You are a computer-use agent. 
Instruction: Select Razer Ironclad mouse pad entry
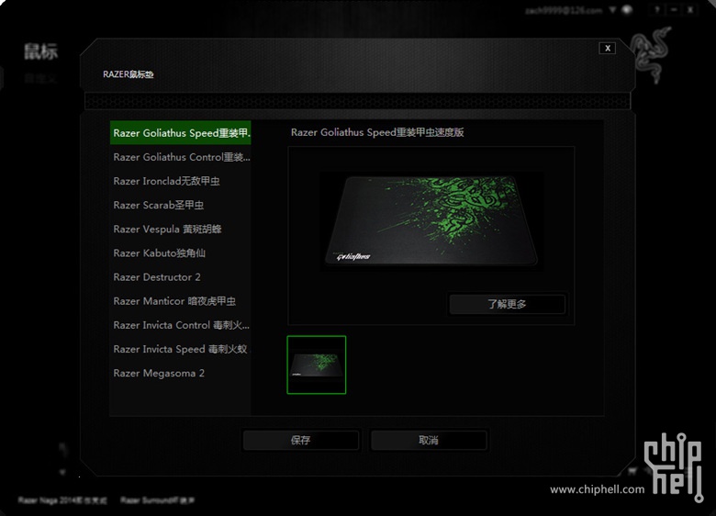coord(180,181)
